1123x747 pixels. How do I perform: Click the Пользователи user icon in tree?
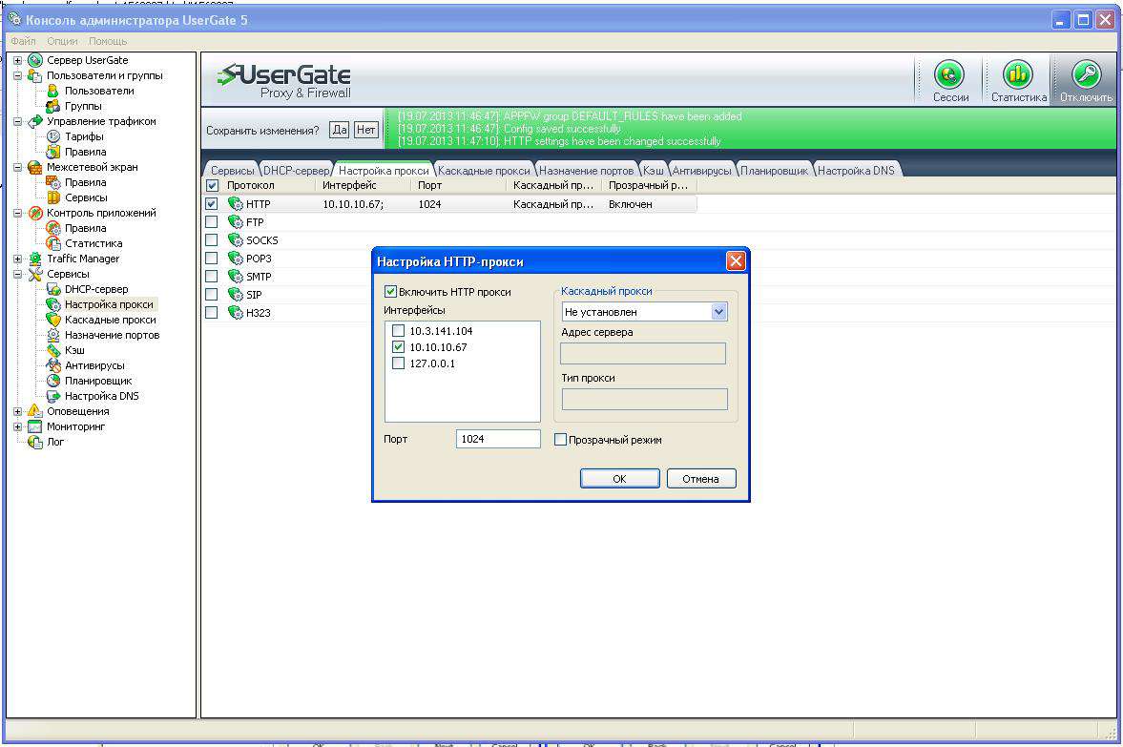53,91
